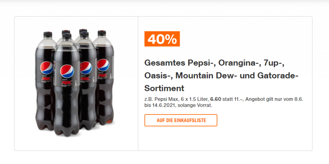Image resolution: width=329 pixels, height=164 pixels.
Task: Click the black cap of the leftmost bottle
Action: pyautogui.click(x=48, y=34)
